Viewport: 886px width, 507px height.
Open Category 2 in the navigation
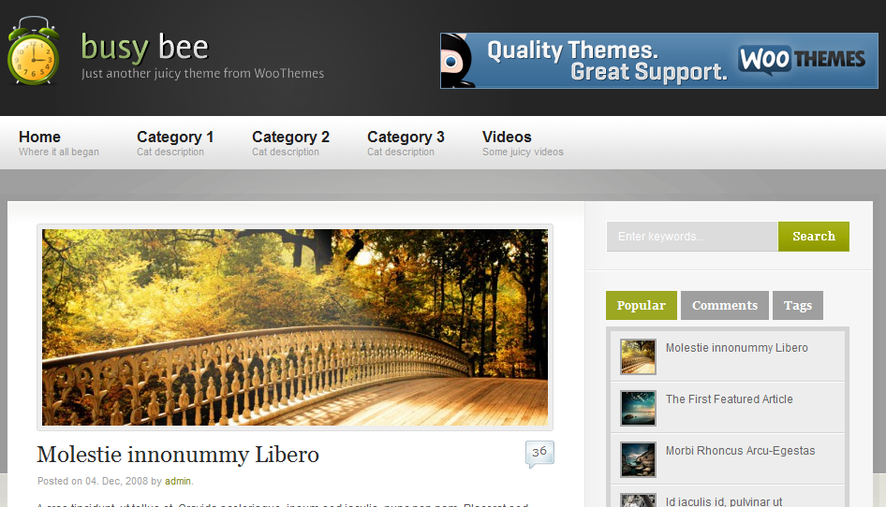click(290, 137)
